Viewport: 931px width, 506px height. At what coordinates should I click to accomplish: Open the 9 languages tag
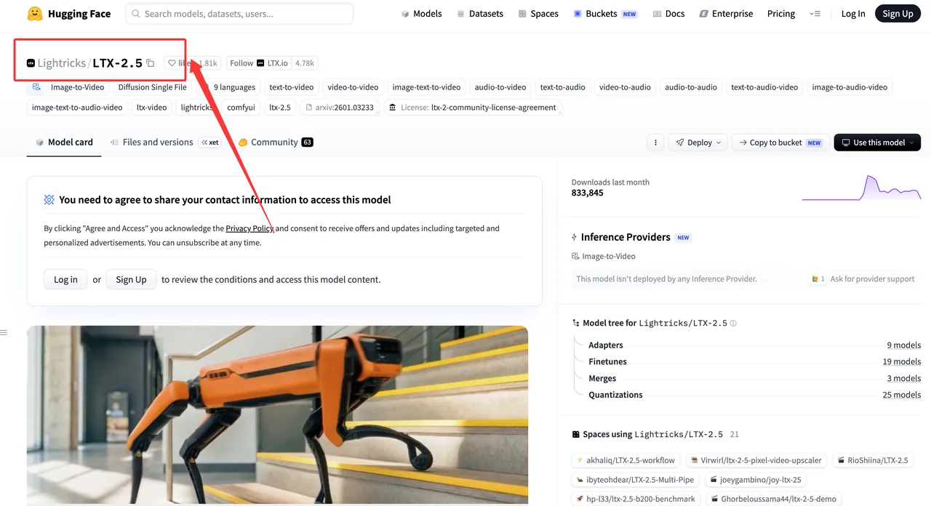pos(228,87)
